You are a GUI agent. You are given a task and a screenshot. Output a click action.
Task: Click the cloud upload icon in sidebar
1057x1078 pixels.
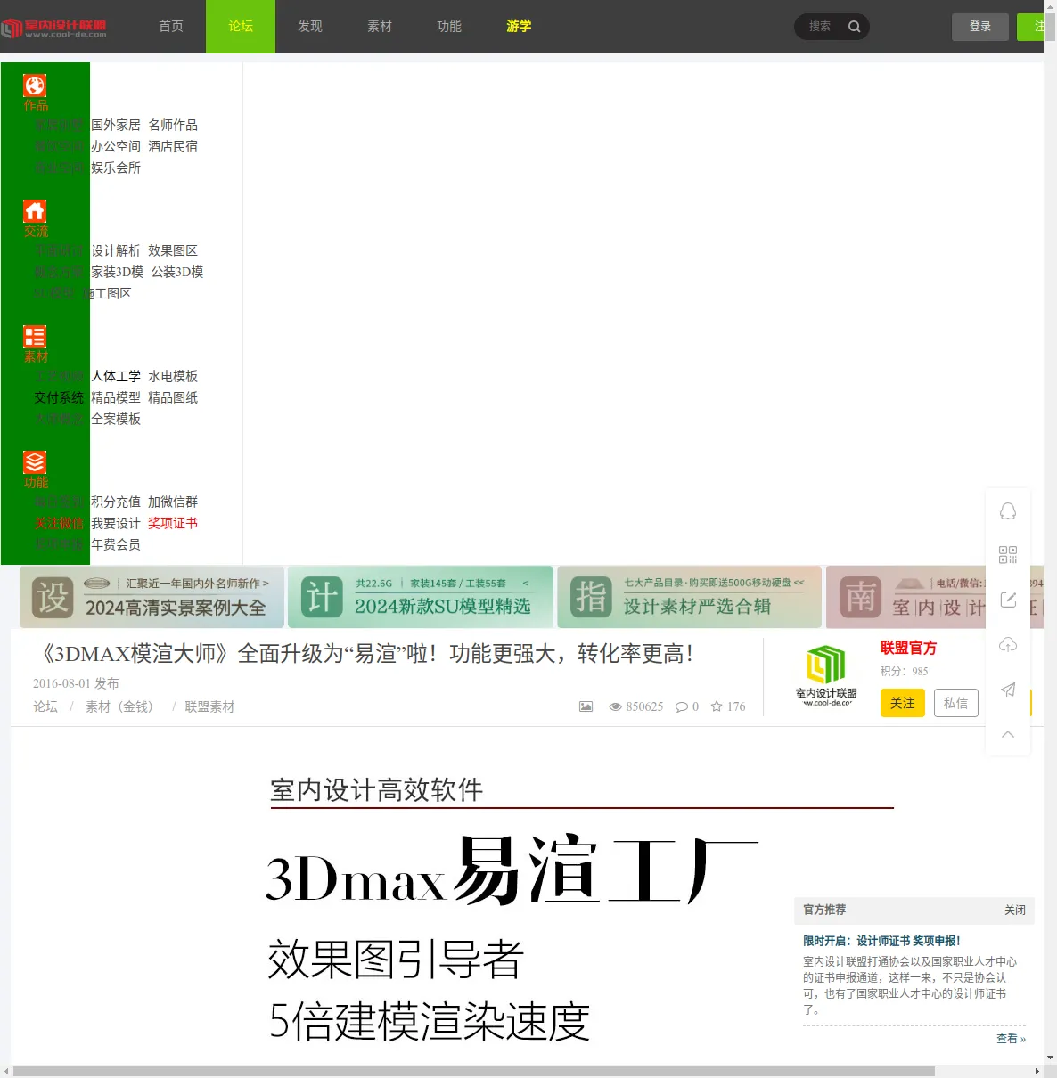tap(1008, 644)
